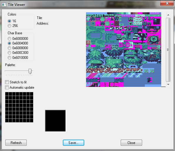Close the Tile Viewer window
Viewport: 175px width, 151px height.
tap(167, 3)
